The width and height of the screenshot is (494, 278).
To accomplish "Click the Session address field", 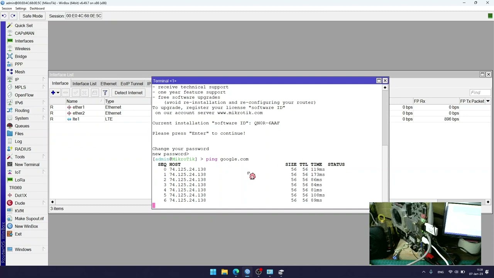I will pyautogui.click(x=84, y=16).
